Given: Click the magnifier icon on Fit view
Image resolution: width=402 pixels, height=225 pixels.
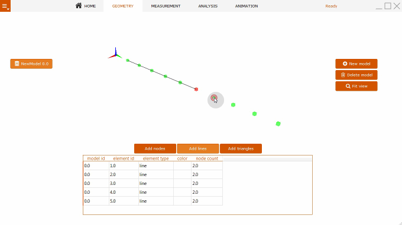Looking at the screenshot, I should 348,86.
